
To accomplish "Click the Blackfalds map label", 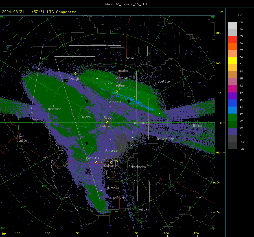I will (x=120, y=78).
